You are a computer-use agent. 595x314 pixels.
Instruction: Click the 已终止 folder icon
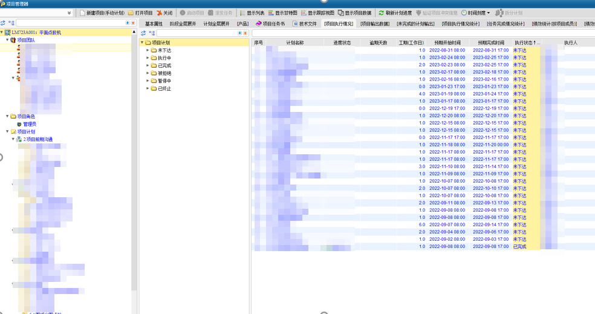tap(154, 88)
